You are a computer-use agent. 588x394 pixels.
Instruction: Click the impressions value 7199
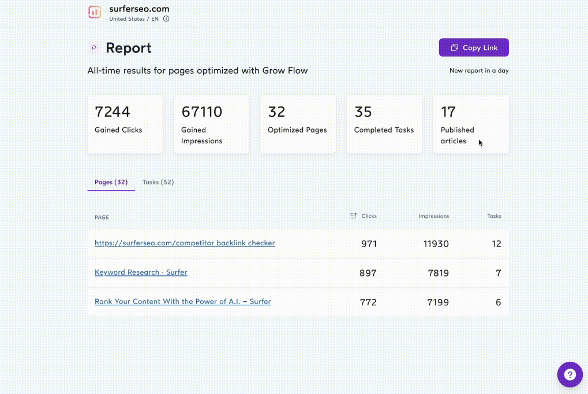pyautogui.click(x=437, y=302)
